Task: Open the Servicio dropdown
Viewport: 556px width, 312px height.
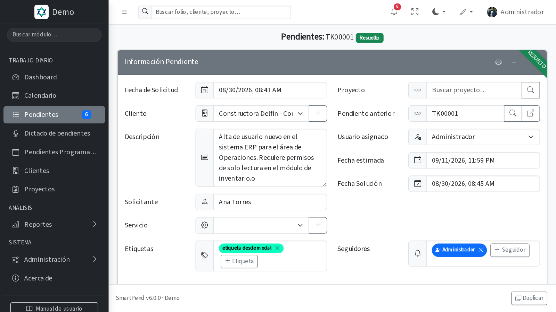Action: pyautogui.click(x=261, y=225)
